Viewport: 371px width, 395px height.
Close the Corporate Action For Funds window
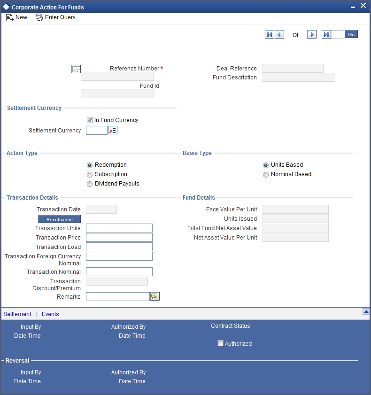pyautogui.click(x=363, y=6)
